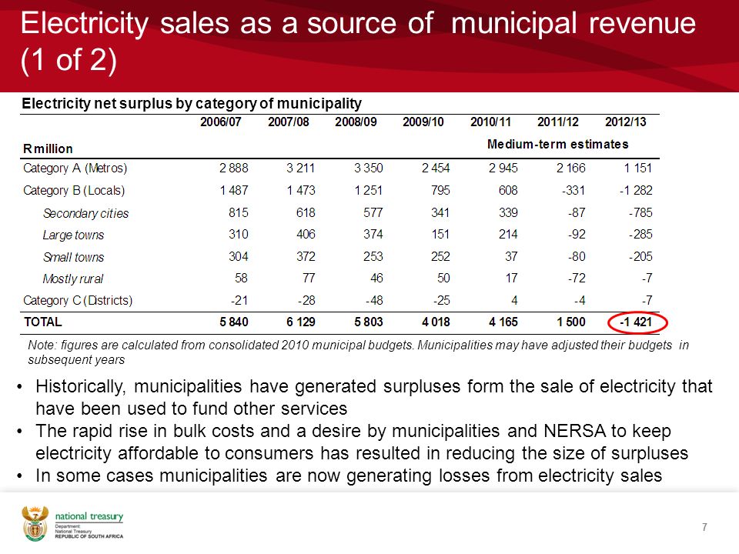Click the 'national treasury' logo text
Viewport: 739px width, 554px height.
89,516
